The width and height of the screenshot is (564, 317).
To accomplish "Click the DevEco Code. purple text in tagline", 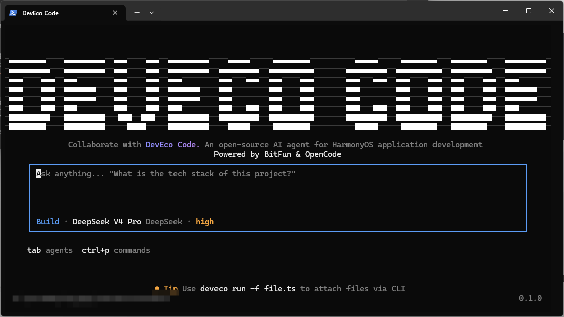I will pyautogui.click(x=172, y=145).
